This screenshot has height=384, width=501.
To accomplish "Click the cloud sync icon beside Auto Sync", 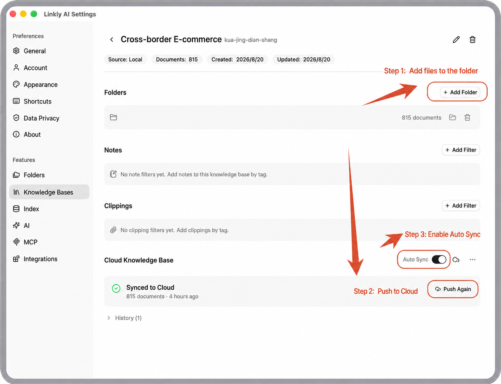I will (x=456, y=259).
